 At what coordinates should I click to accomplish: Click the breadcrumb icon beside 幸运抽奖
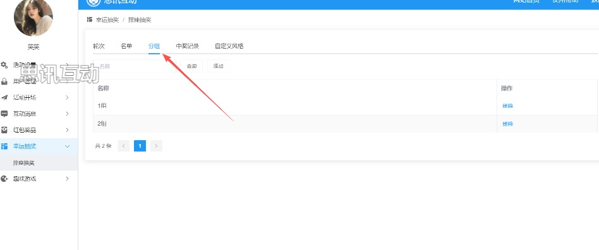click(90, 20)
